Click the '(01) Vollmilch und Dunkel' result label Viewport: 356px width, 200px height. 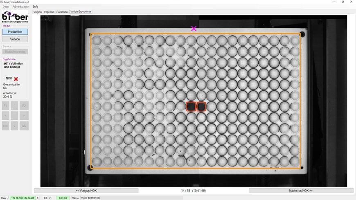(x=14, y=65)
